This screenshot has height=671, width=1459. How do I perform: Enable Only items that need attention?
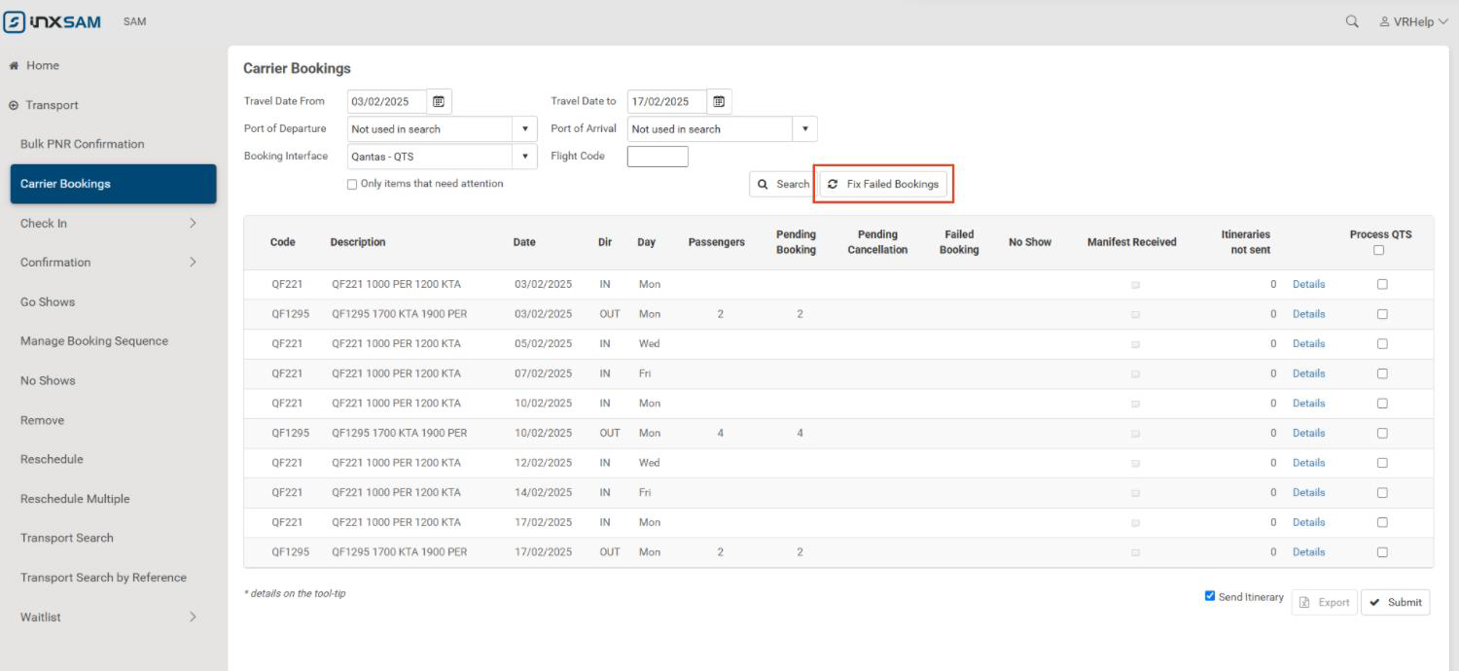coord(352,184)
